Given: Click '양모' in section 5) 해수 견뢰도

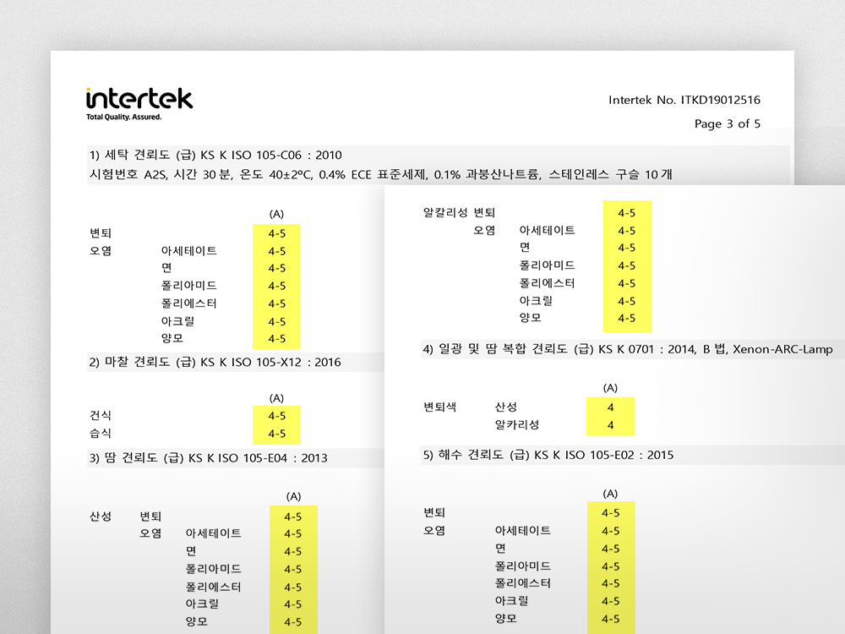Looking at the screenshot, I should [x=506, y=619].
